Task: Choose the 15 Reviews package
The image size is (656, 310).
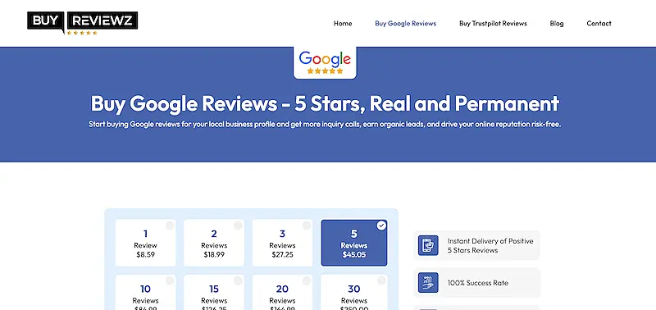Action: click(x=214, y=292)
